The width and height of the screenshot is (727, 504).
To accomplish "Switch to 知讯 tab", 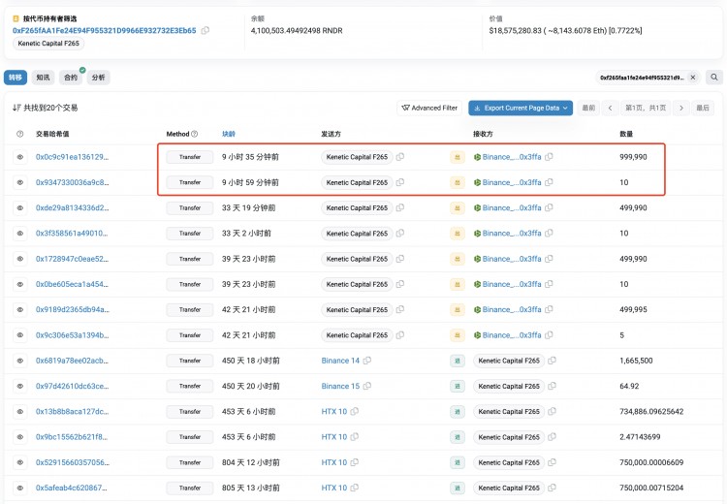I will pyautogui.click(x=43, y=78).
